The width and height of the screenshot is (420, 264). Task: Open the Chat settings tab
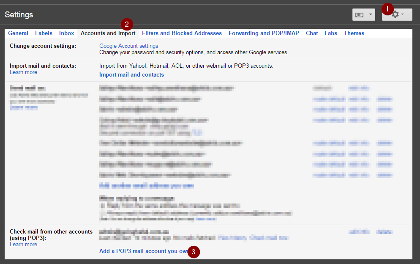[x=312, y=33]
